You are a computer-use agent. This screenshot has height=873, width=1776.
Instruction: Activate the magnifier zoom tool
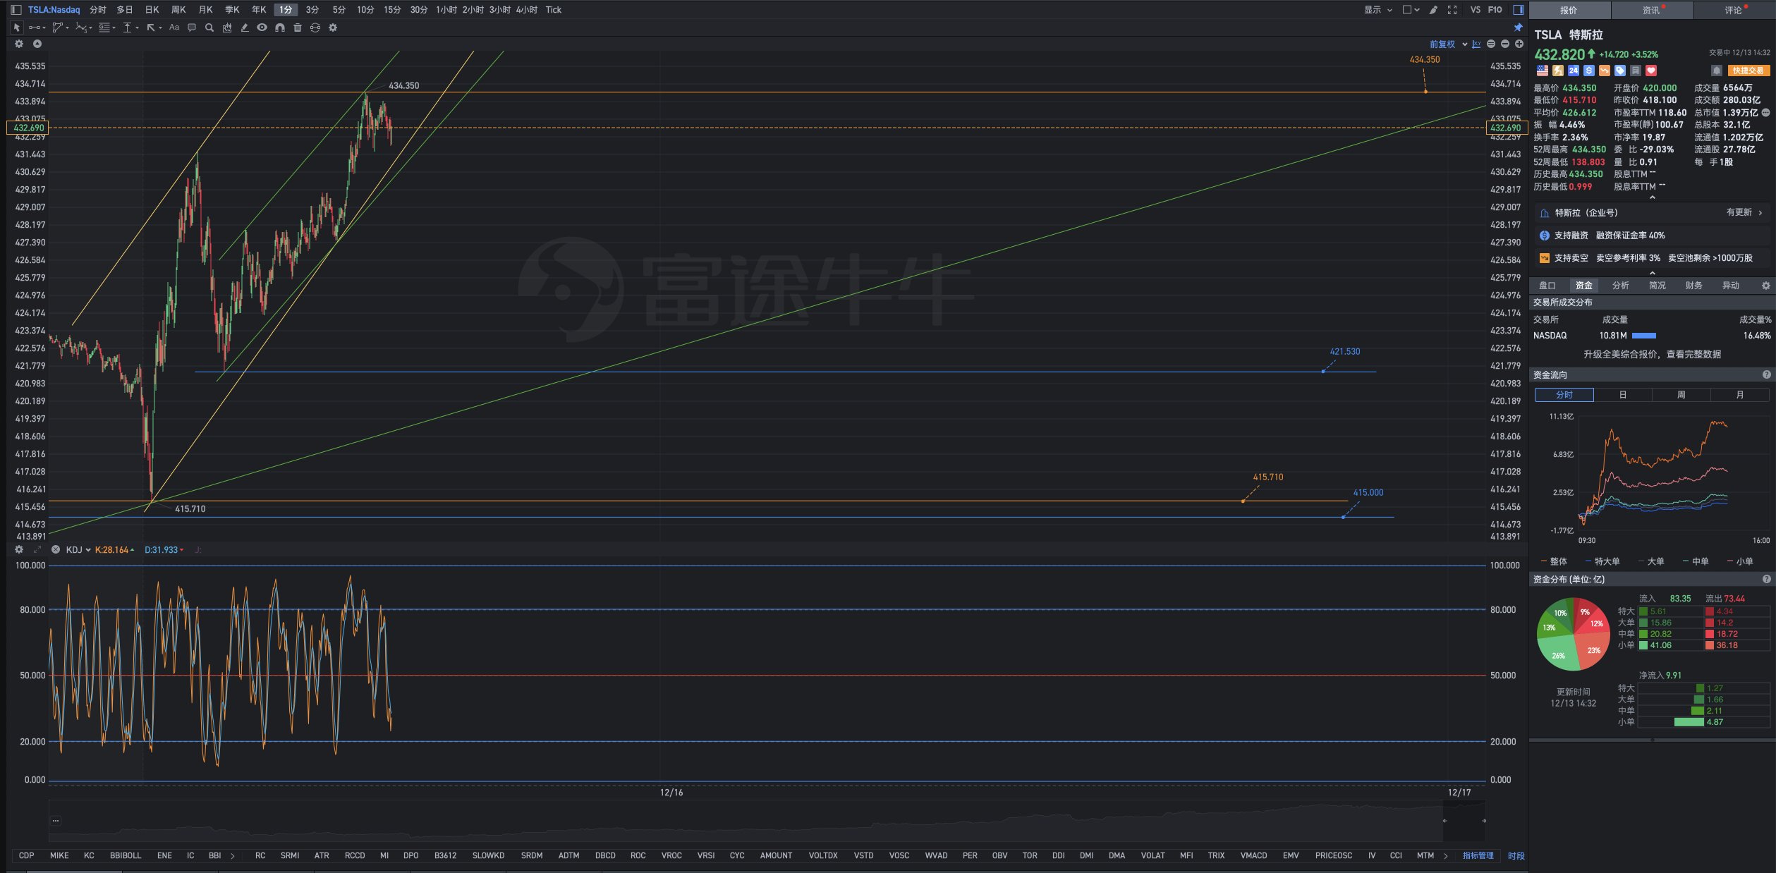pos(209,28)
